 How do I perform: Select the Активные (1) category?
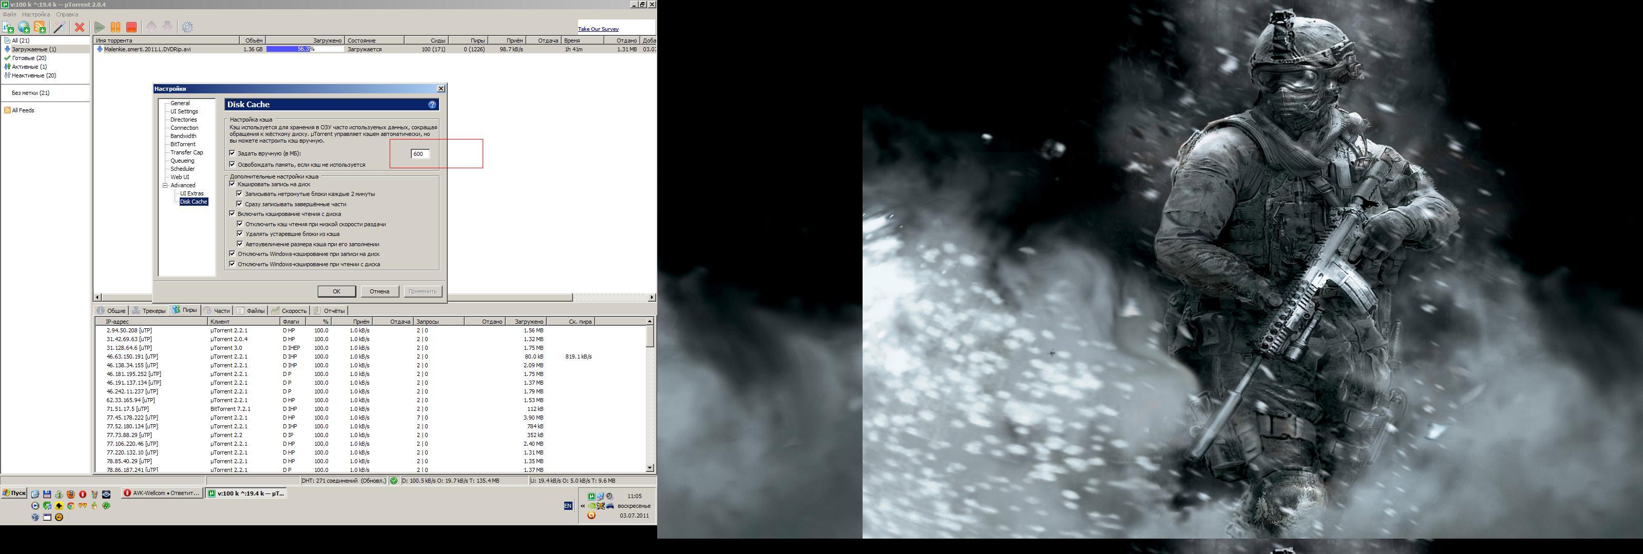pyautogui.click(x=29, y=67)
